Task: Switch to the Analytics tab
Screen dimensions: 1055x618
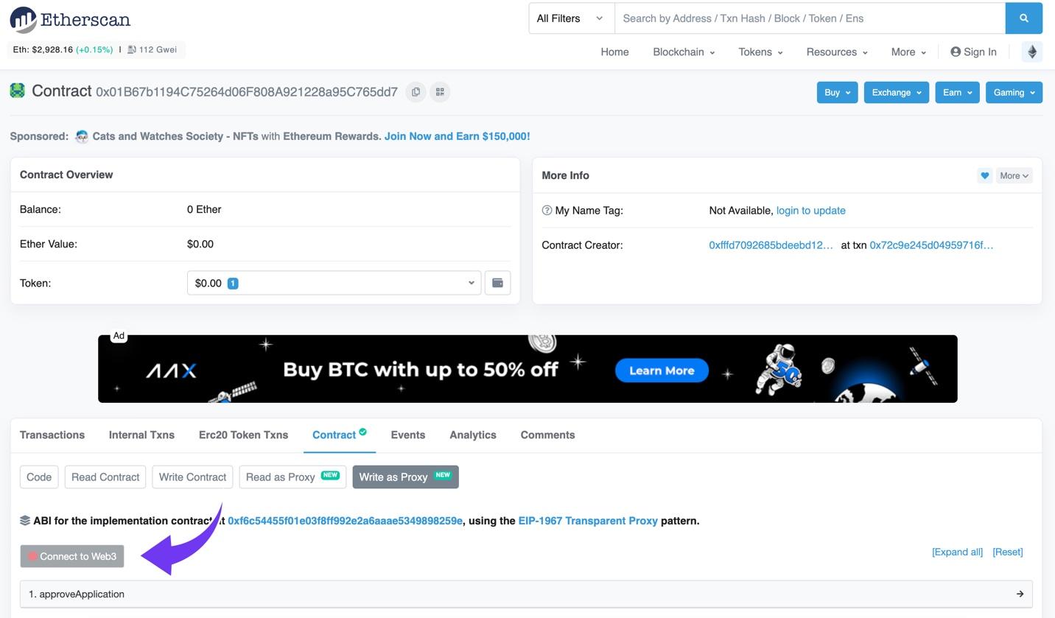Action: tap(473, 435)
